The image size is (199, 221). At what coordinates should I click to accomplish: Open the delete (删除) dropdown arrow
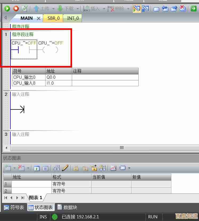(x=128, y=9)
